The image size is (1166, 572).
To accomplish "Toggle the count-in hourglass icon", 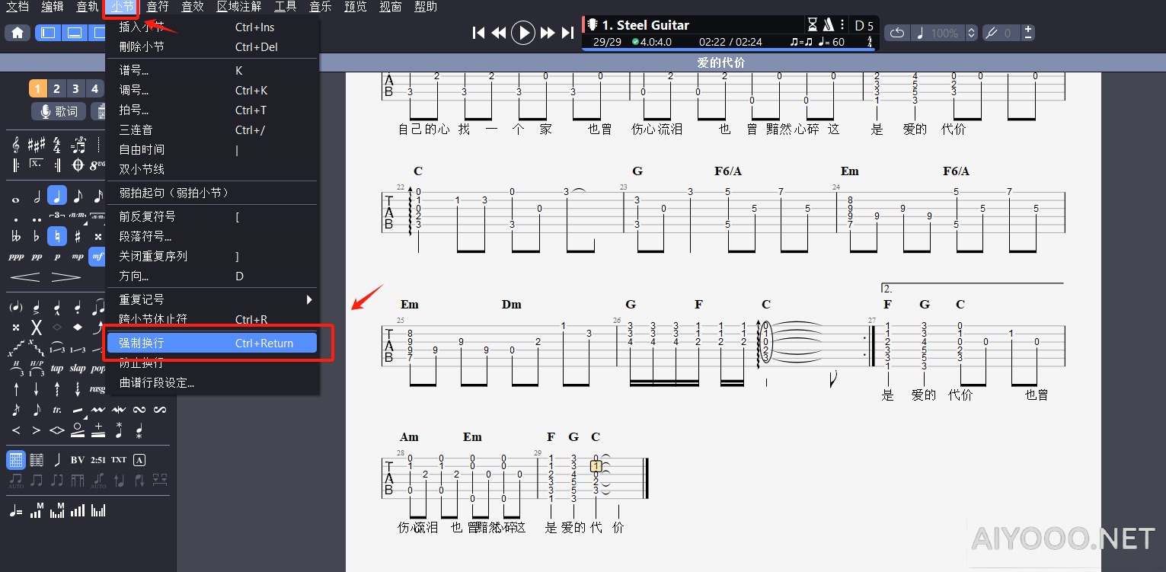I will point(813,25).
